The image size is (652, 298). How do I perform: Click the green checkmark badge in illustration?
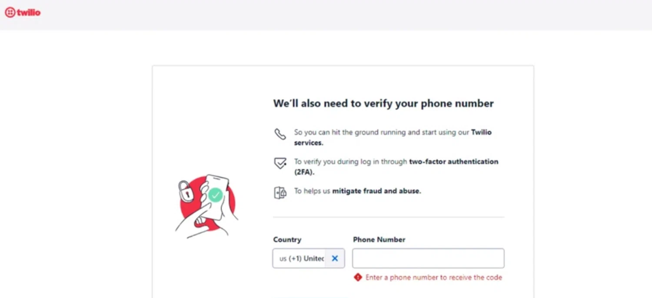coord(215,194)
